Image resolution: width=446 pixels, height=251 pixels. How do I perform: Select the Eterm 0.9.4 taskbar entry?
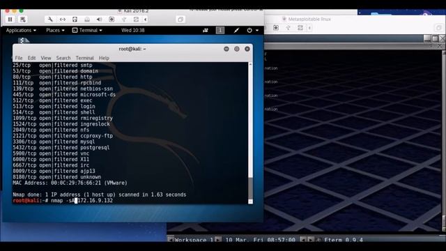tap(344, 240)
